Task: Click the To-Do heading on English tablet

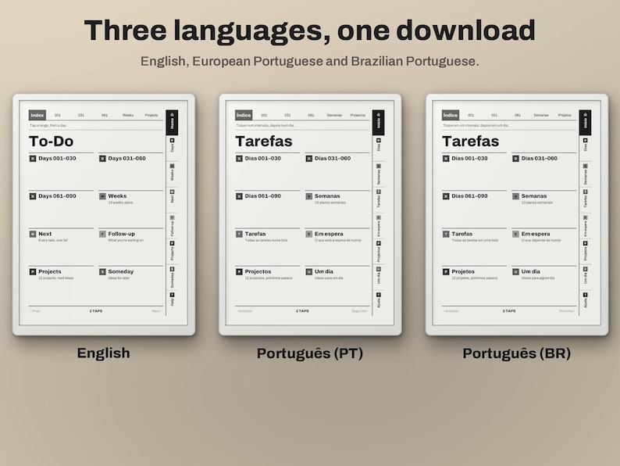Action: pyautogui.click(x=52, y=142)
